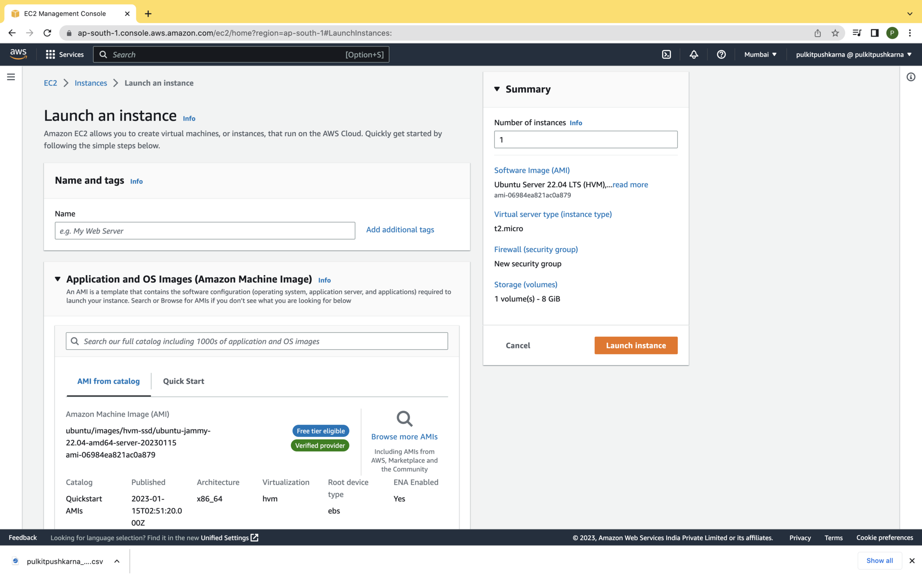Collapse the Application and OS Images section

point(57,279)
